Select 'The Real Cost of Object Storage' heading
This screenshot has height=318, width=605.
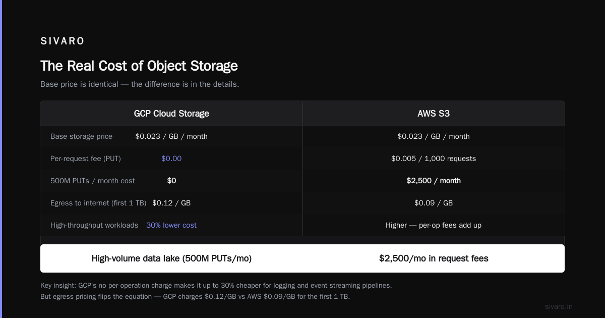click(139, 66)
